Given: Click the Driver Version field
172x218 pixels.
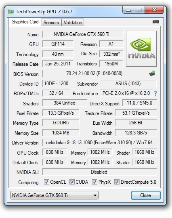Looking at the screenshot, I should tap(99, 143).
